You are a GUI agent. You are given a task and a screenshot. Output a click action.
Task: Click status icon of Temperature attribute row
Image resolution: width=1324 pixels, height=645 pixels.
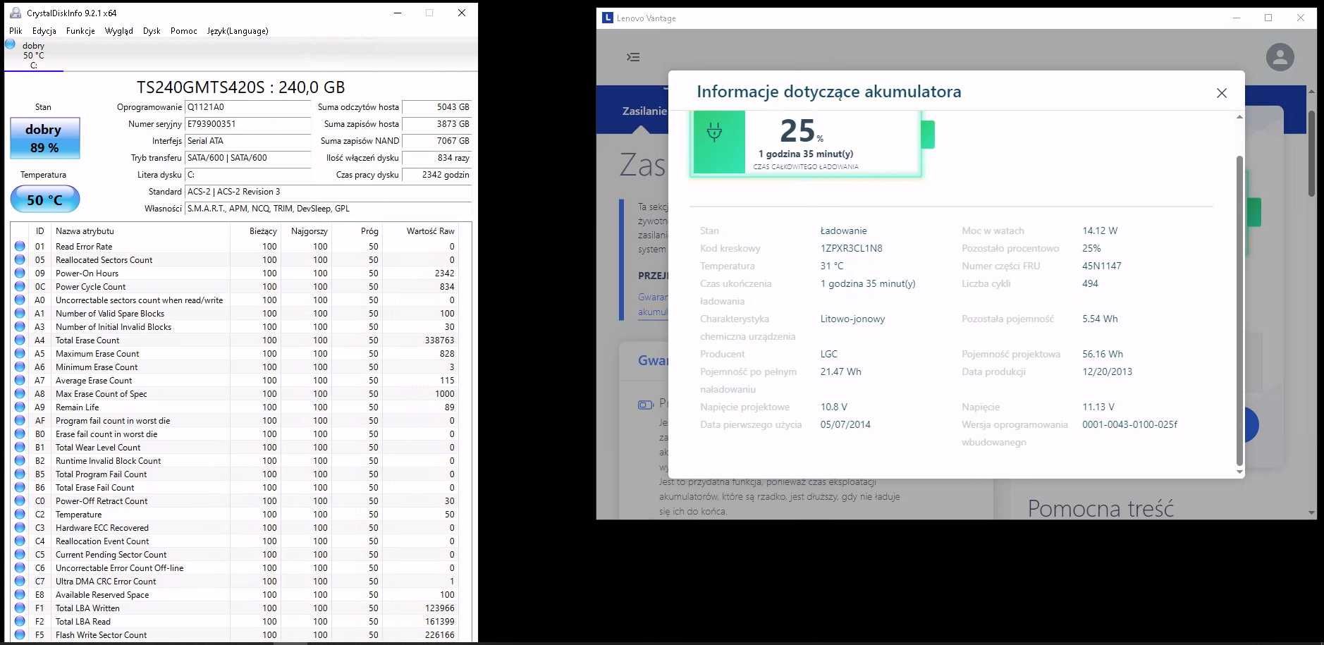[20, 515]
